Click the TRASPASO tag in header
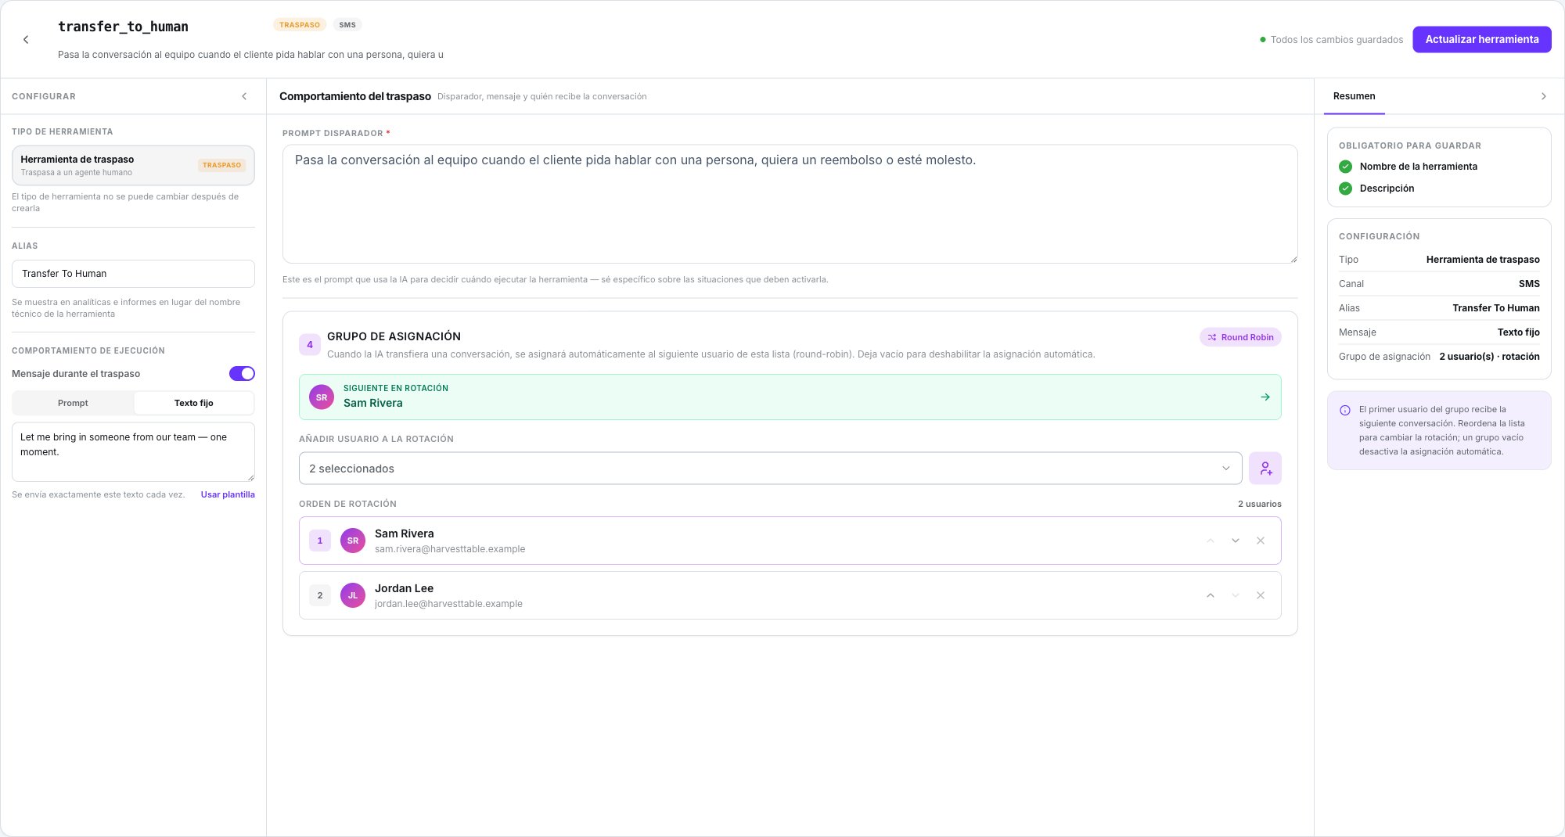This screenshot has width=1565, height=837. coord(300,25)
